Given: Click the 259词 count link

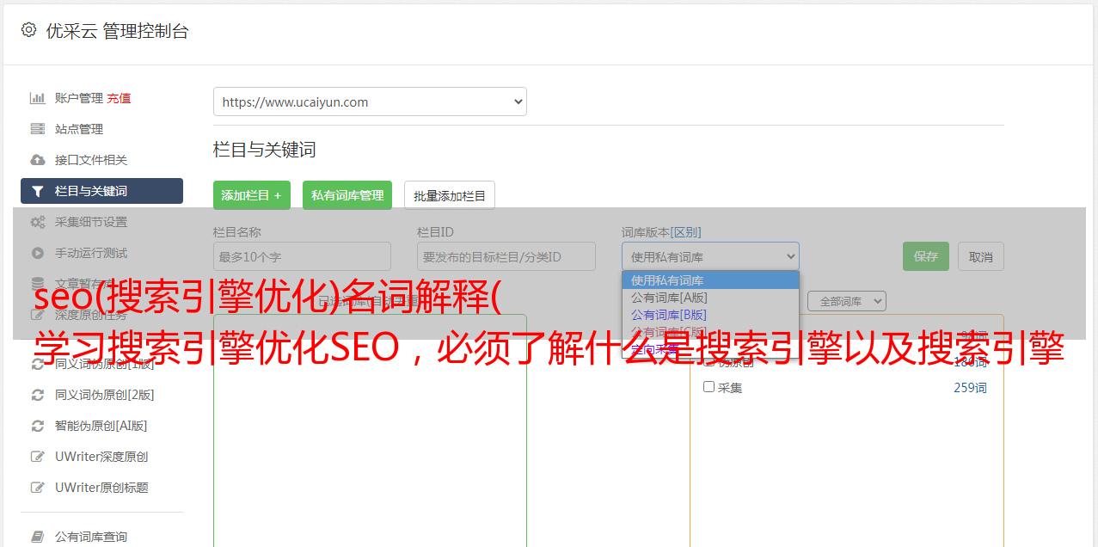Looking at the screenshot, I should [x=970, y=388].
